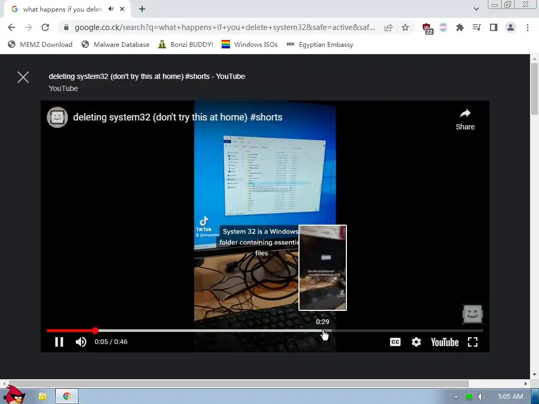Click the YouTube source label under title
The height and width of the screenshot is (404, 539).
point(63,88)
